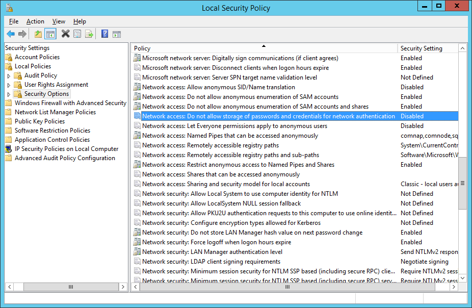Click the blue Help question mark icon
Image resolution: width=472 pixels, height=308 pixels.
(x=104, y=34)
